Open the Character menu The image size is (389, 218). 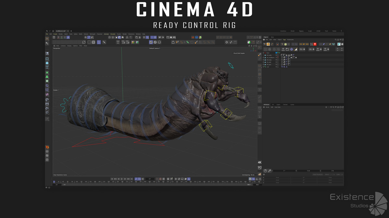tap(100, 34)
